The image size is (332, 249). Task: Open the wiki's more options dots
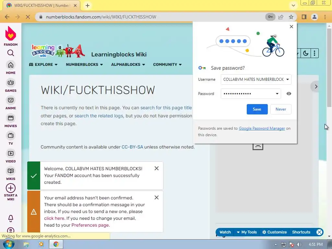point(314,53)
